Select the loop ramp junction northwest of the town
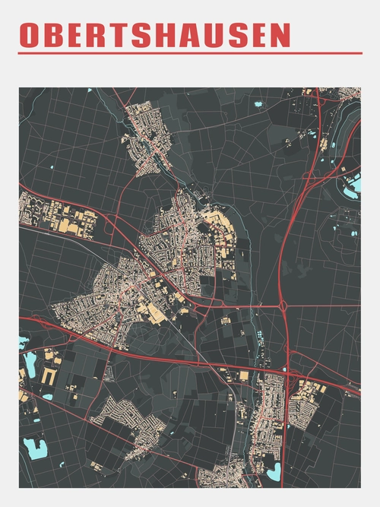Image resolution: width=380 pixels, height=507 pixels. [x=109, y=223]
